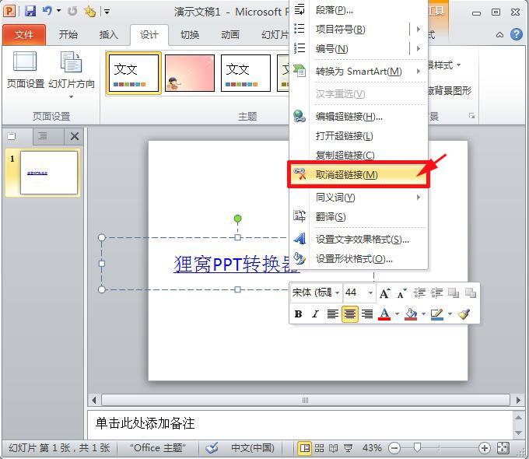Choose 复制超链接(C) from context menu
The width and height of the screenshot is (529, 459).
(359, 156)
